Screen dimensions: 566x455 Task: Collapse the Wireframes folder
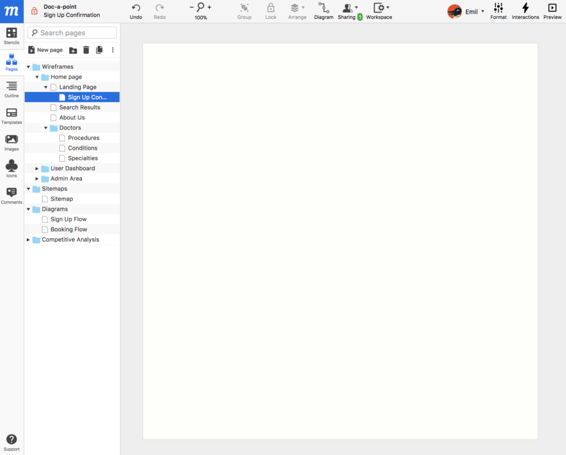tap(29, 67)
